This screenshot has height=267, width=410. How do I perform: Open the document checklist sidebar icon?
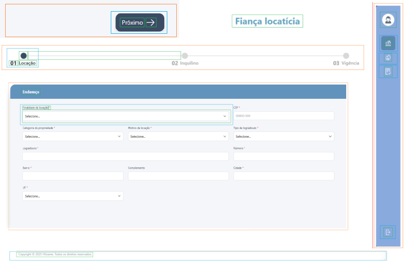click(x=388, y=72)
